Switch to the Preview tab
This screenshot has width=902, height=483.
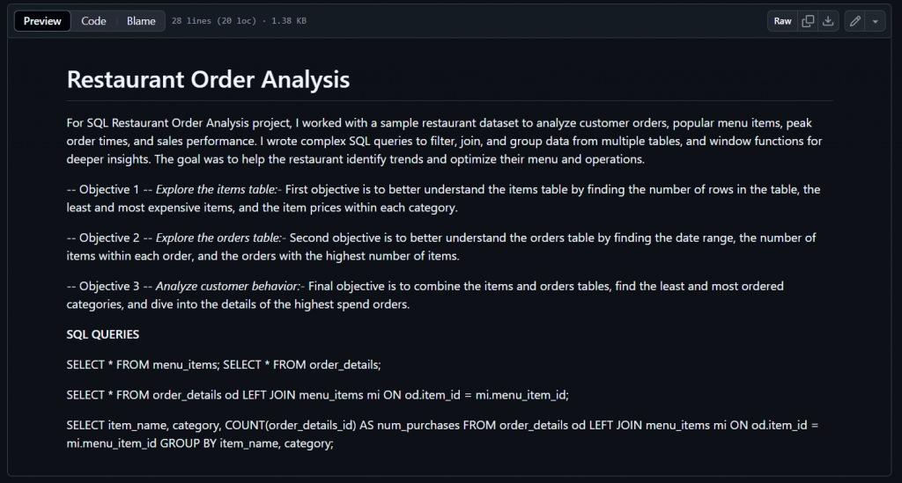(x=42, y=21)
